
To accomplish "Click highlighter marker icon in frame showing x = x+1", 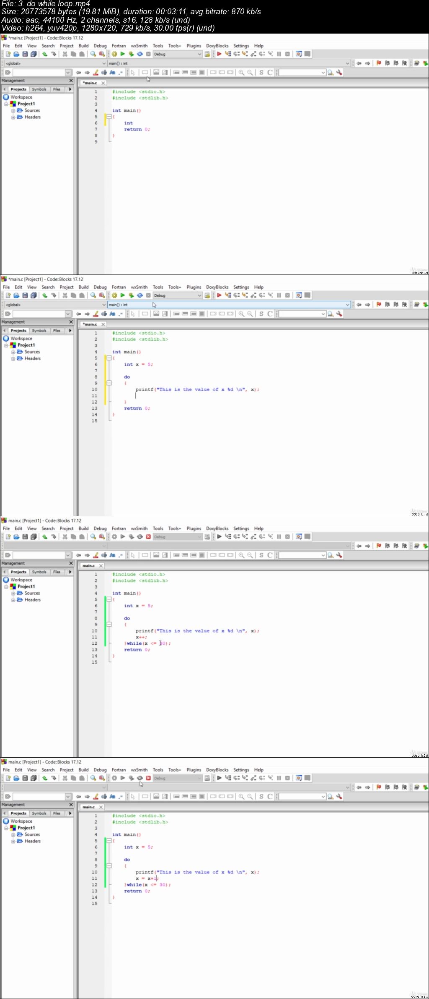I will [x=96, y=797].
